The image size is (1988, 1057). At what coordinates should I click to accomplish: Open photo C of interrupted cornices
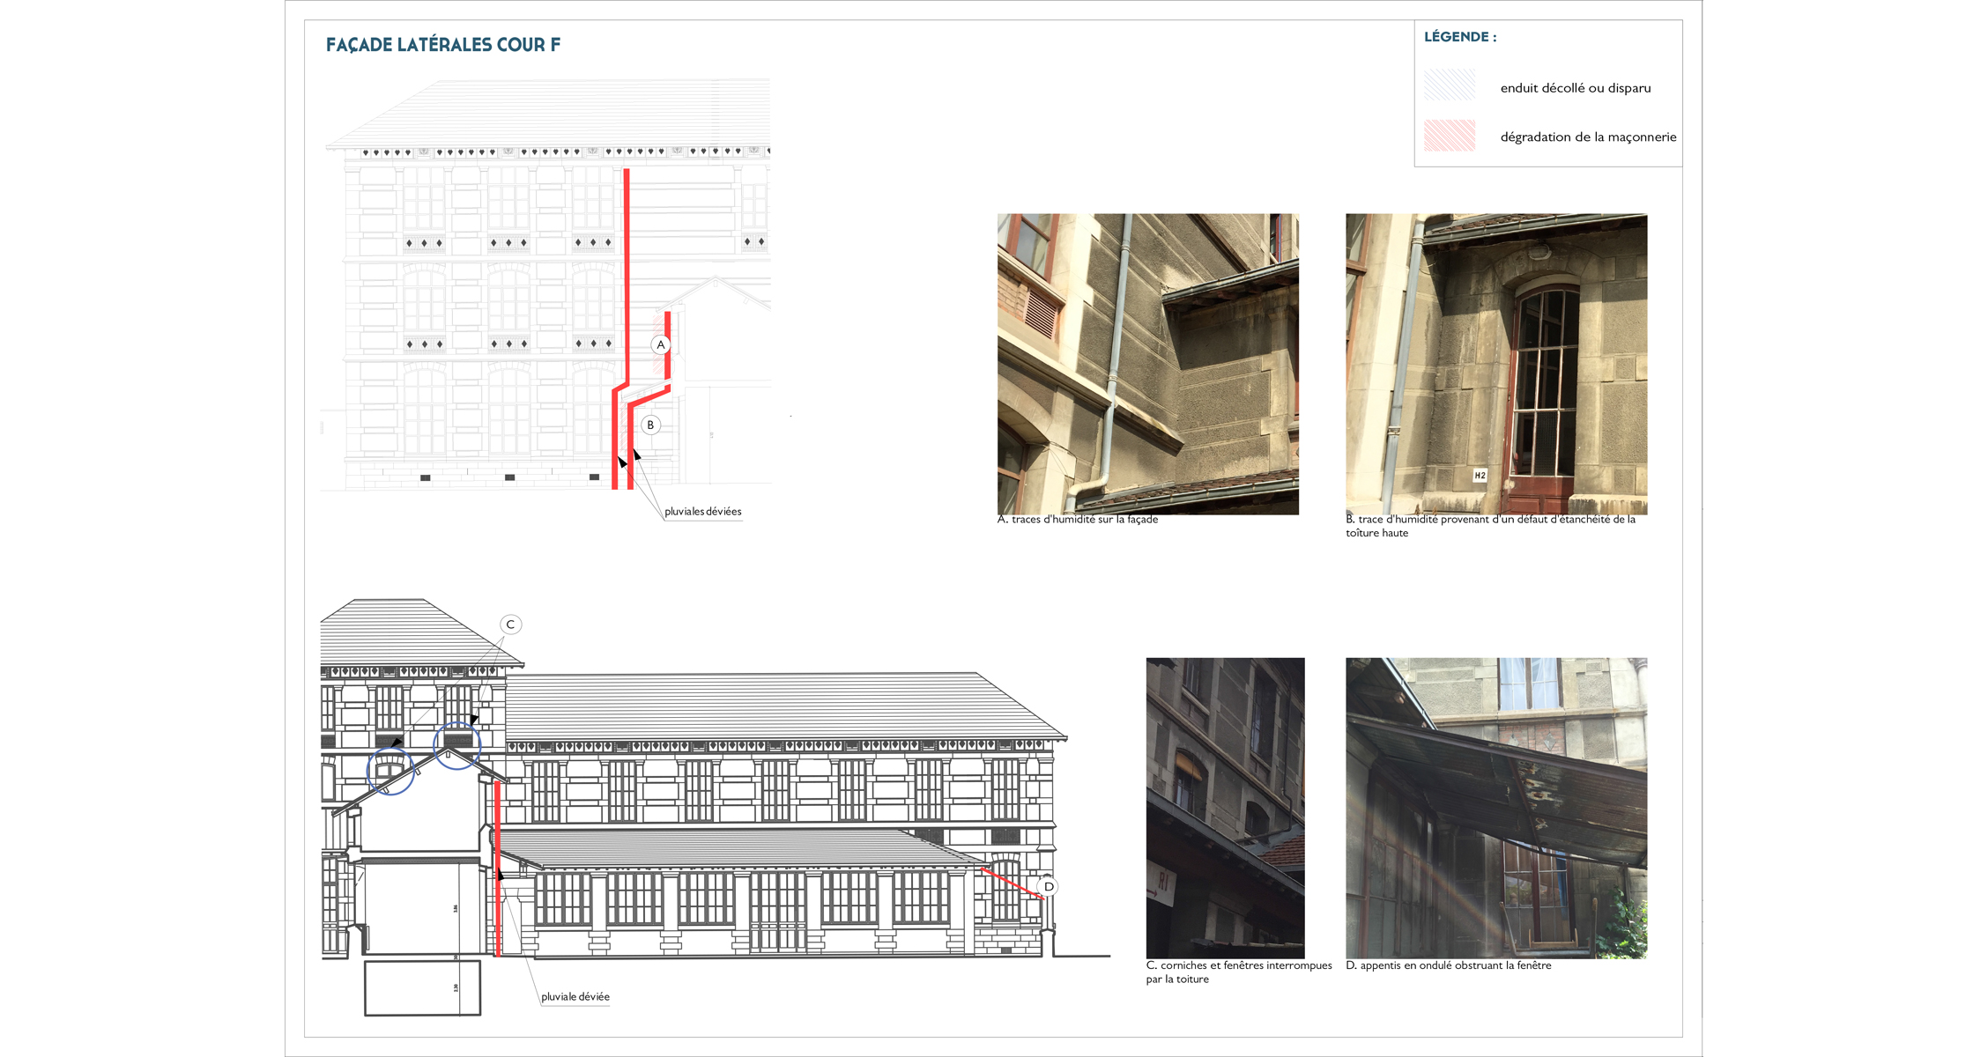[x=1225, y=808]
